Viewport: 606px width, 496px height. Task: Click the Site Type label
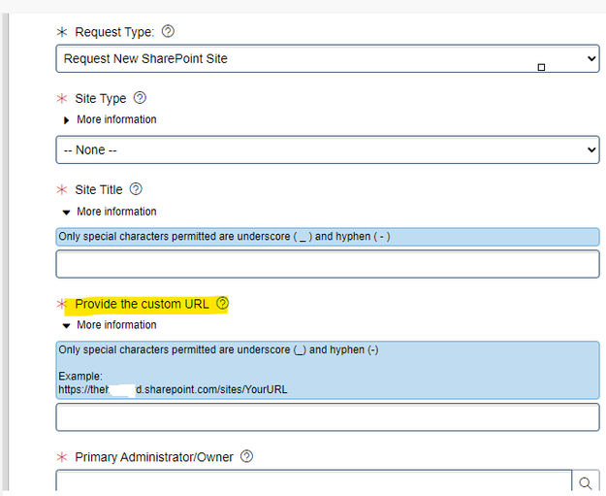pos(101,99)
